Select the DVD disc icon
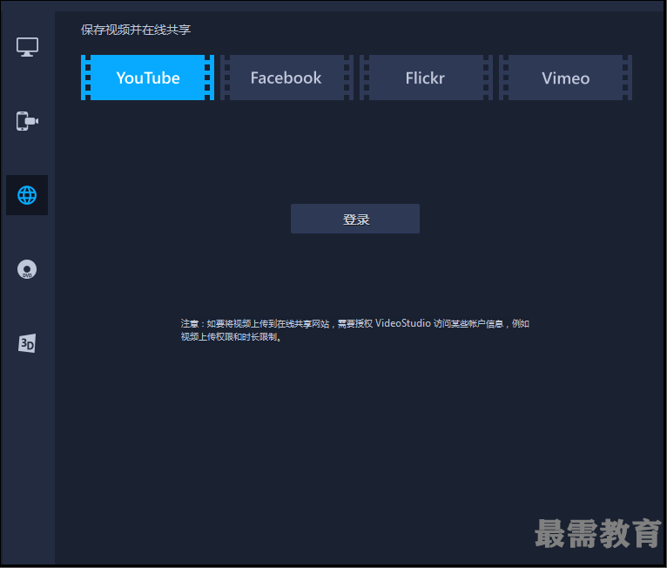Screen dimensions: 667x568 coord(27,269)
